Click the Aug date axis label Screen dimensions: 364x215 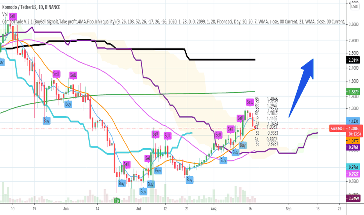(x=214, y=209)
